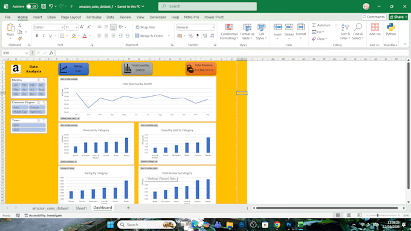Screen dimensions: 411x231
Task: Open Conditional Formatting
Action: coord(229,31)
